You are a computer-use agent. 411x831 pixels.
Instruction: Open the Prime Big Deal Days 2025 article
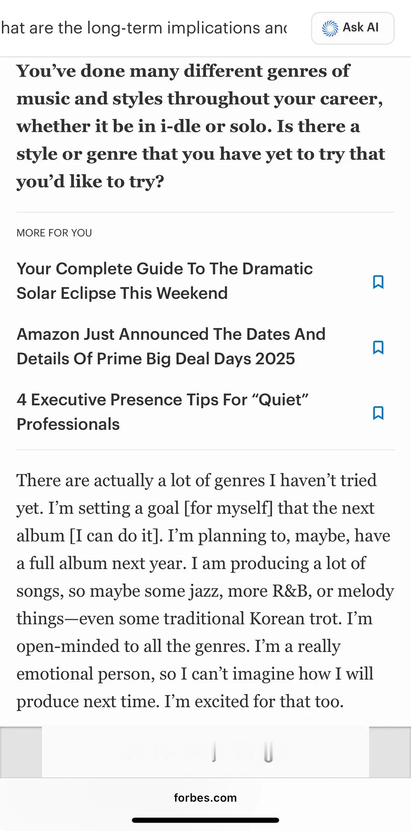pyautogui.click(x=171, y=346)
